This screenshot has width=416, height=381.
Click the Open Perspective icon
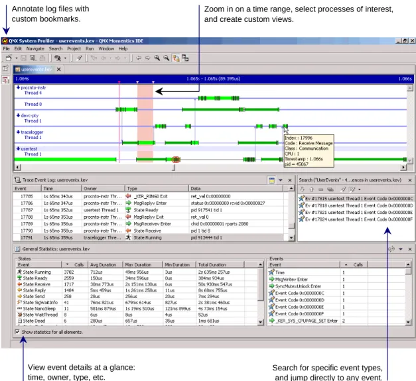coord(5,69)
